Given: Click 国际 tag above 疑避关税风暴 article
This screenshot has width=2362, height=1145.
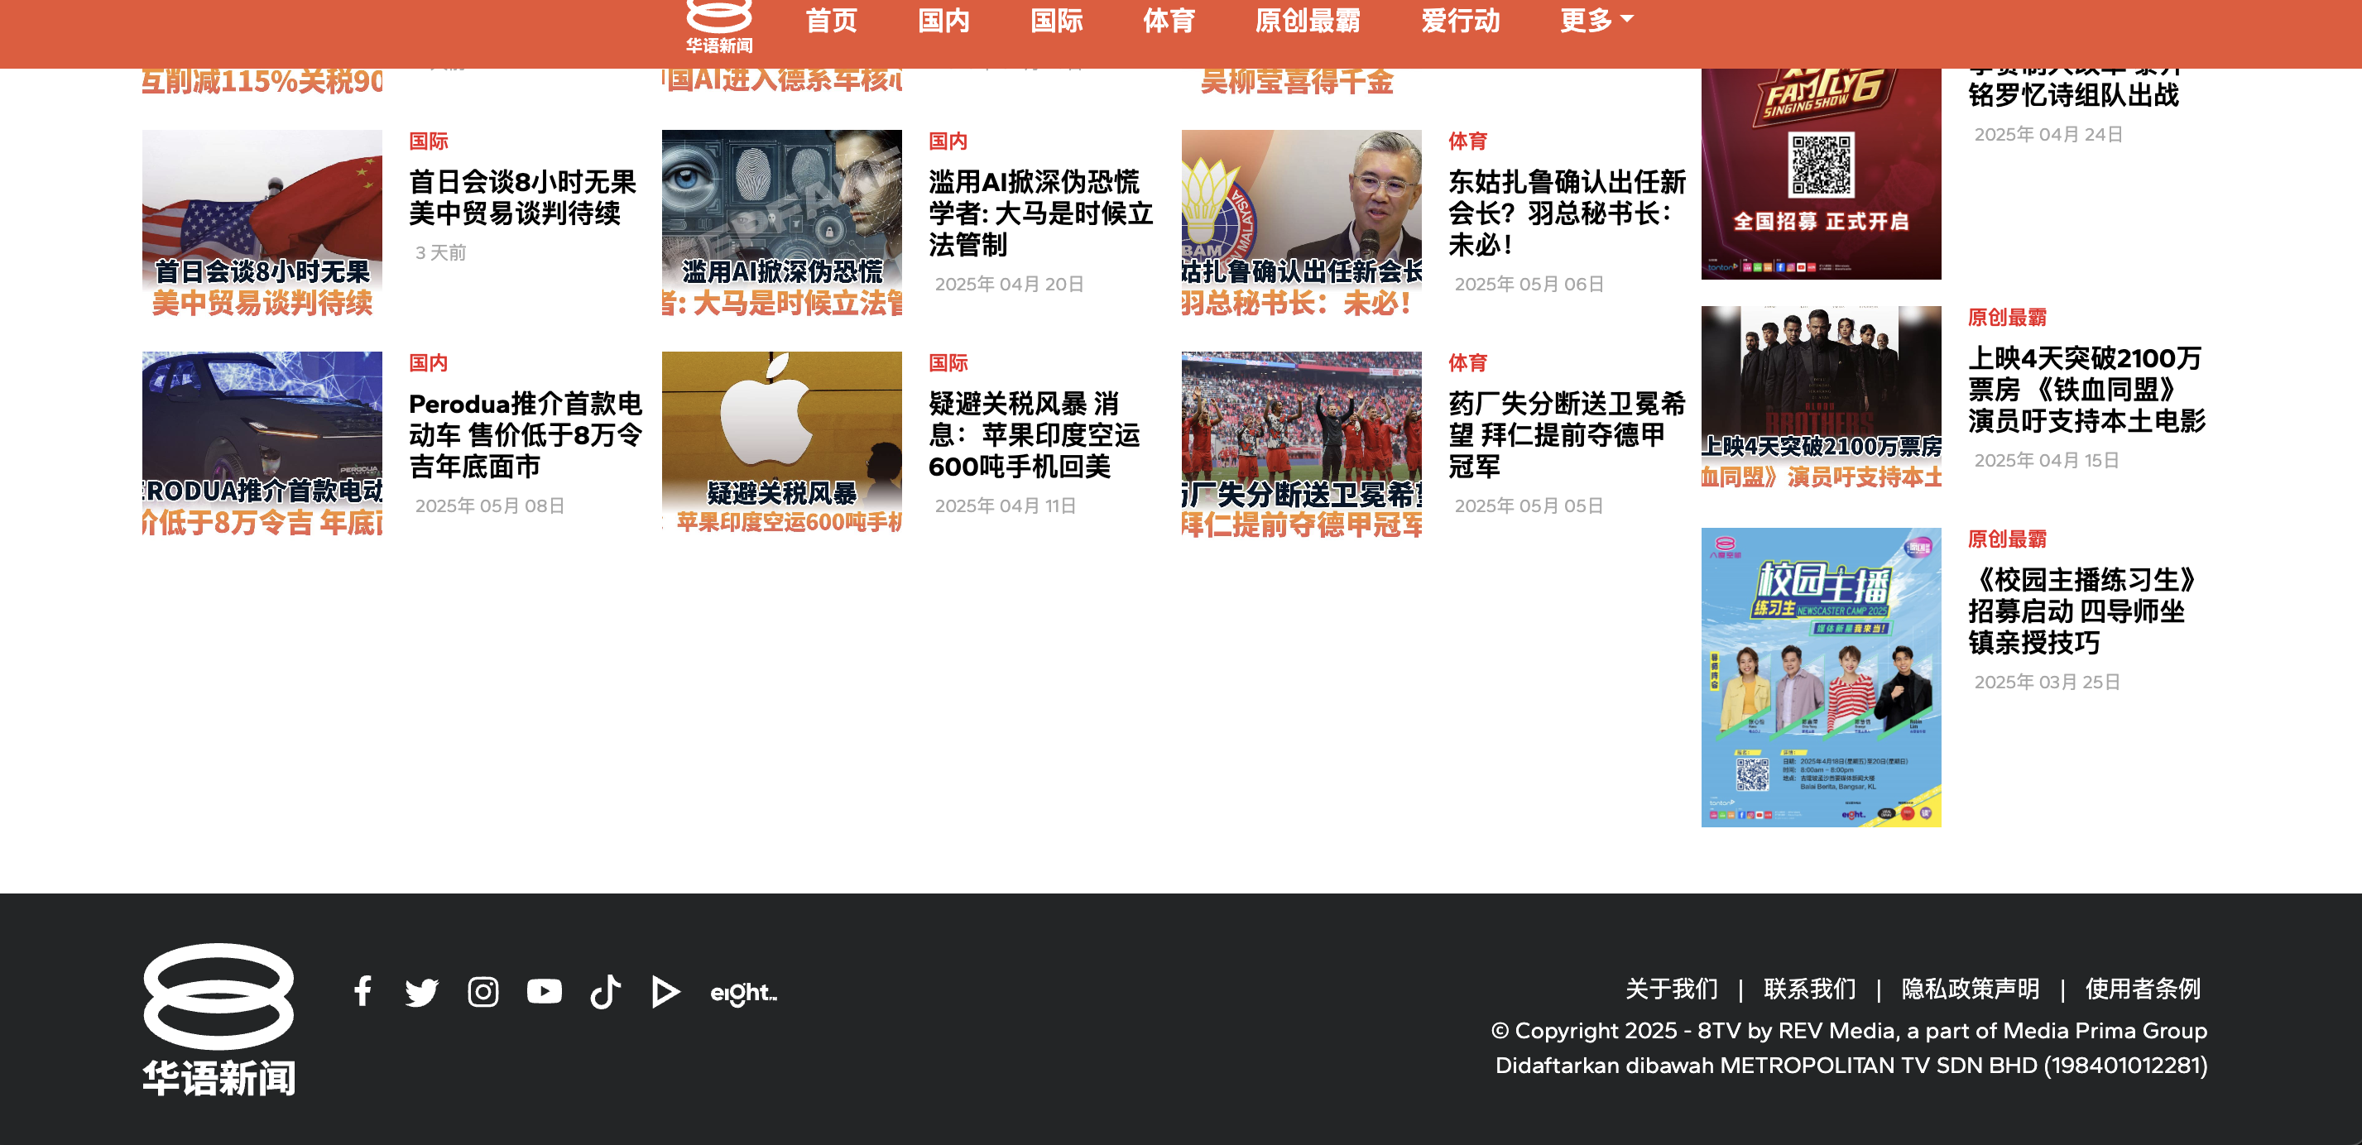Looking at the screenshot, I should pyautogui.click(x=948, y=363).
